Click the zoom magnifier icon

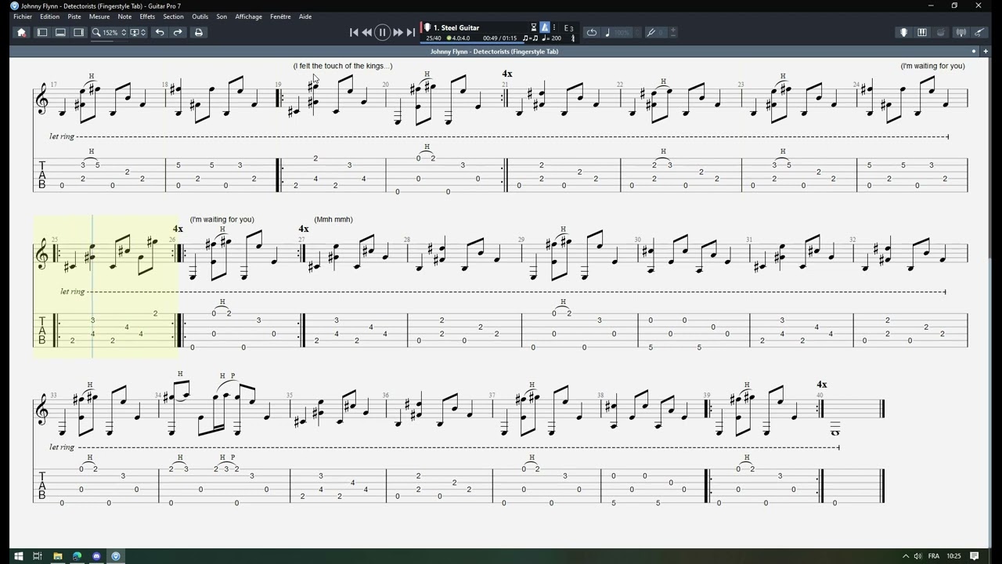[x=96, y=32]
